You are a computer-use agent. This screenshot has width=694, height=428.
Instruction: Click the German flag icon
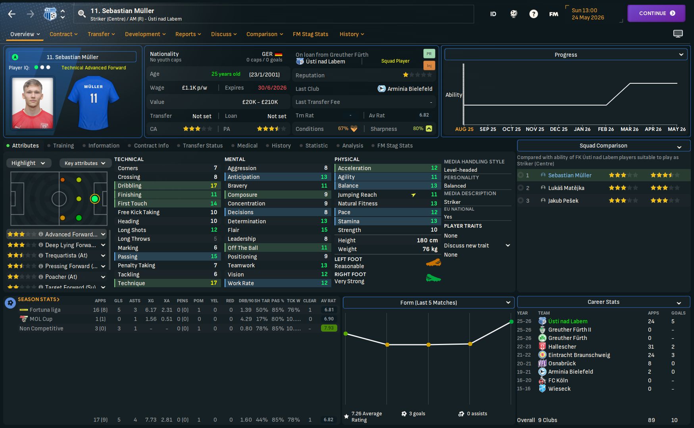pyautogui.click(x=279, y=54)
